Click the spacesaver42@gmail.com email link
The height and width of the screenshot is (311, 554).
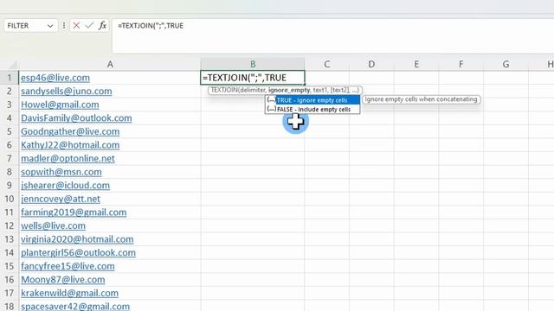75,306
